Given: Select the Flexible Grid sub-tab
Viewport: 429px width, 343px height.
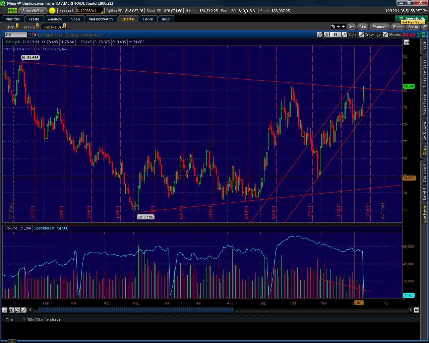Looking at the screenshot, I should coord(55,27).
